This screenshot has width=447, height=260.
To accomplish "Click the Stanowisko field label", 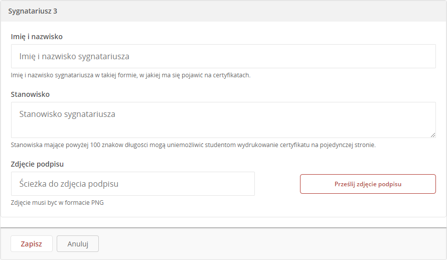I will pos(30,94).
